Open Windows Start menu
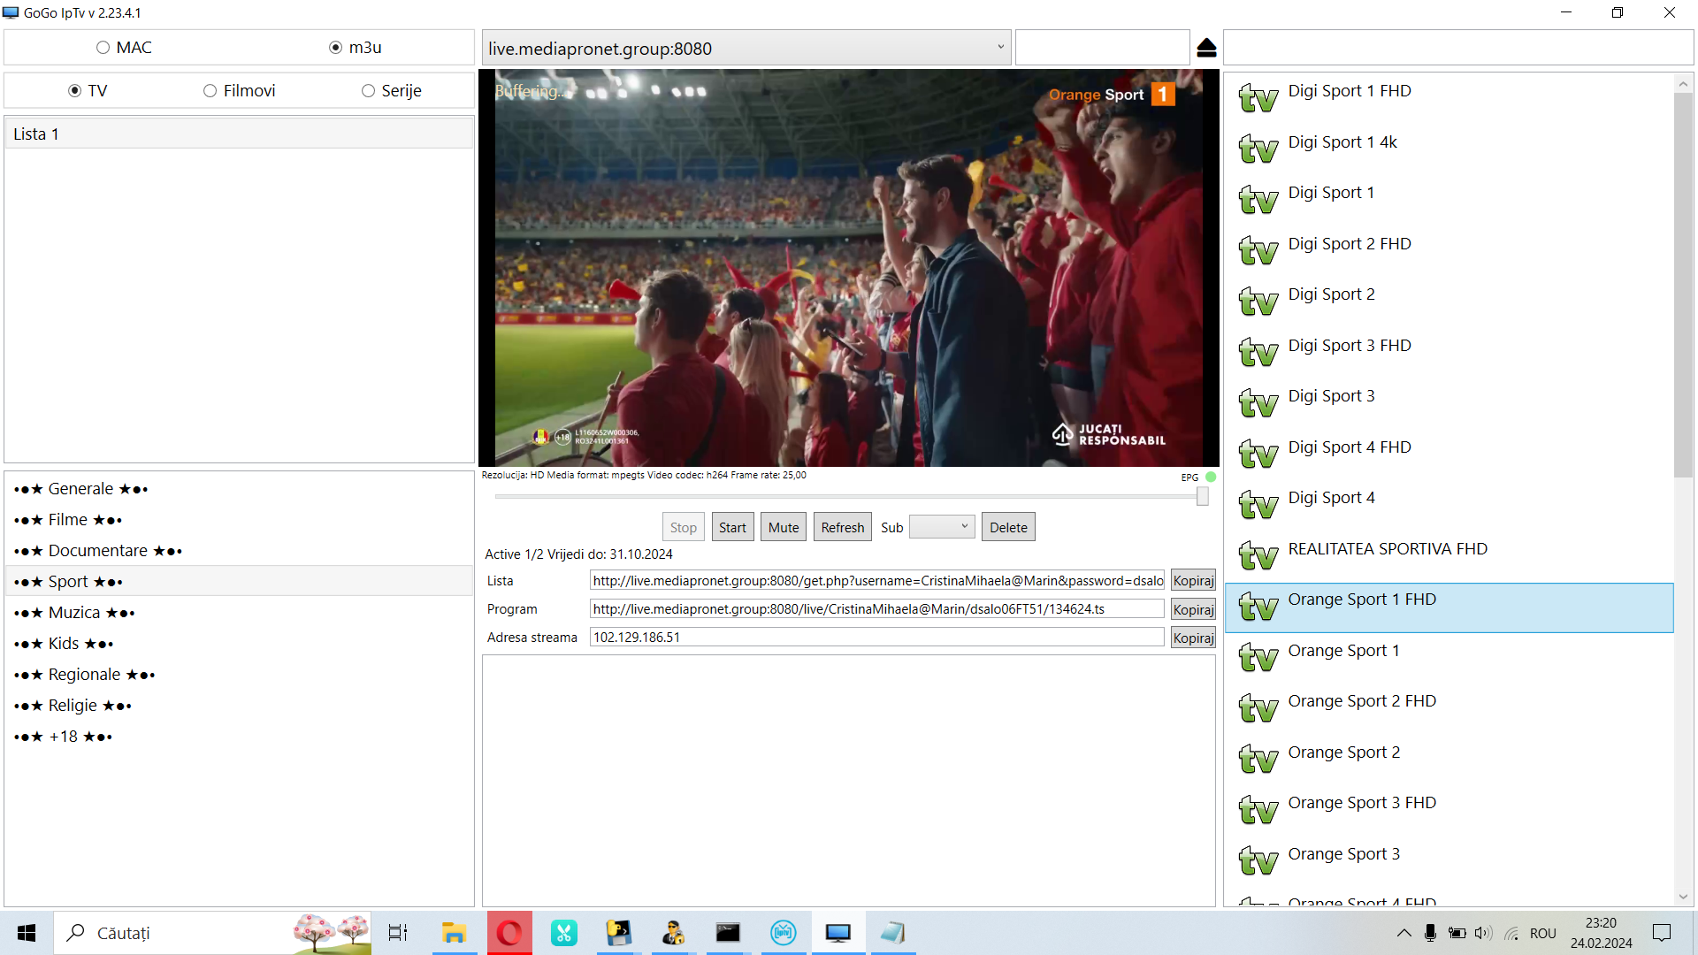The image size is (1698, 955). [27, 933]
